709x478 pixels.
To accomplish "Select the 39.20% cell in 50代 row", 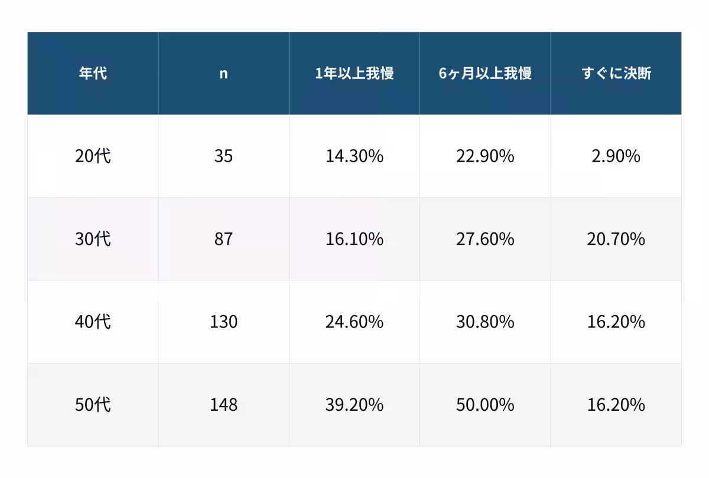I will [354, 405].
